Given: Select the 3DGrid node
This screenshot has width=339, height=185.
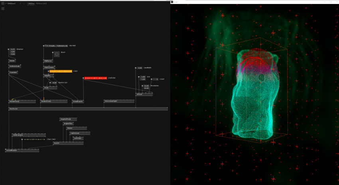Looking at the screenshot, I should 144,94.
